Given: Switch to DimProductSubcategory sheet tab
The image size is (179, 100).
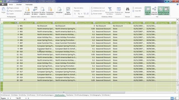Looking at the screenshot, I should tap(45, 95).
